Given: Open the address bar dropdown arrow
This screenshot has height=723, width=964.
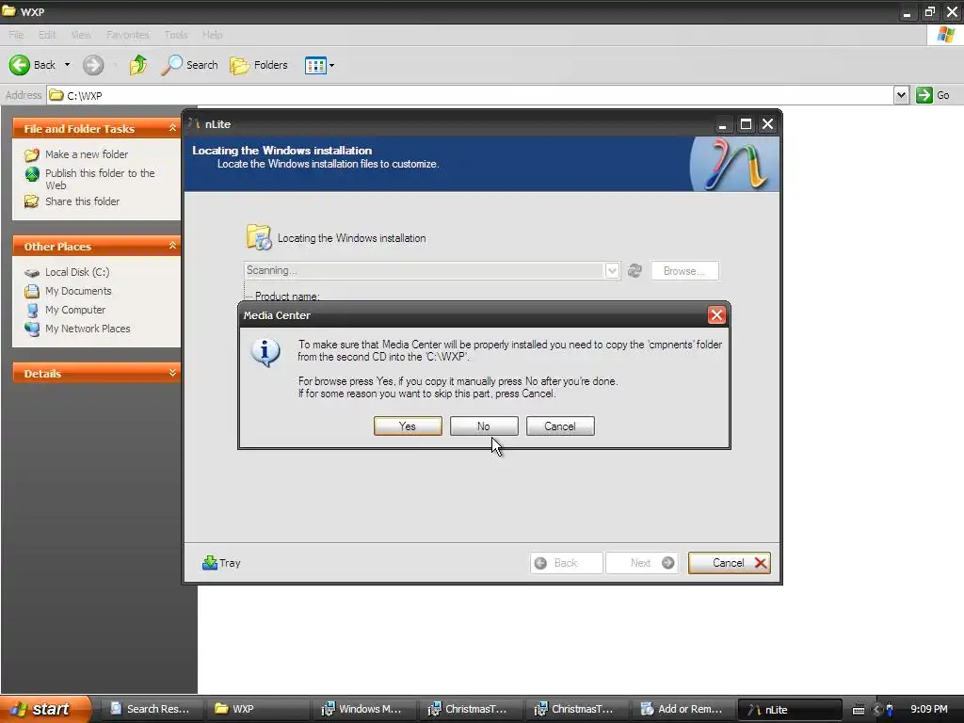Looking at the screenshot, I should point(901,95).
